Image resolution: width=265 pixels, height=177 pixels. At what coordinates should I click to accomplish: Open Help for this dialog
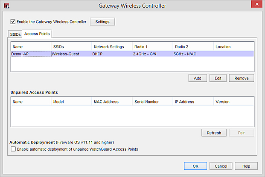pyautogui.click(x=246, y=166)
